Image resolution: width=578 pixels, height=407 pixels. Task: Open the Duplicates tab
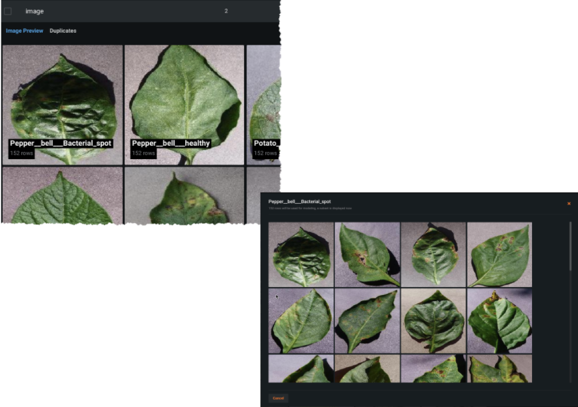(x=63, y=31)
